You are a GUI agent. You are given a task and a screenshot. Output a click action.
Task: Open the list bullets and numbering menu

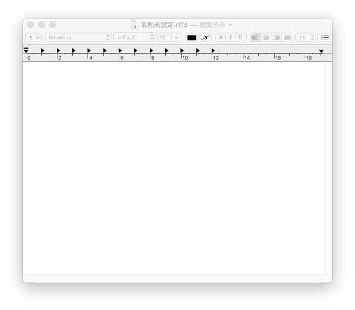tap(325, 38)
